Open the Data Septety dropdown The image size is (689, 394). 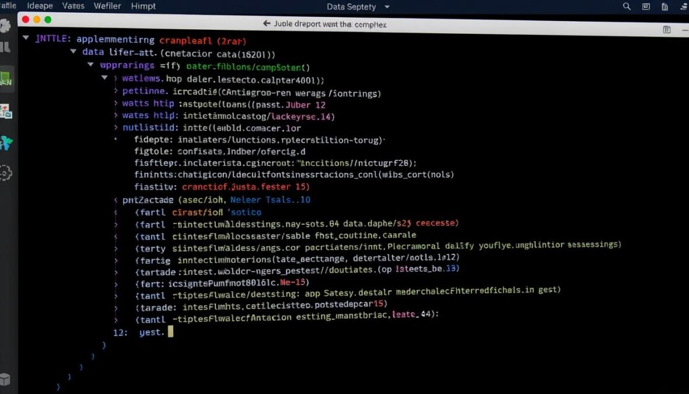point(358,6)
